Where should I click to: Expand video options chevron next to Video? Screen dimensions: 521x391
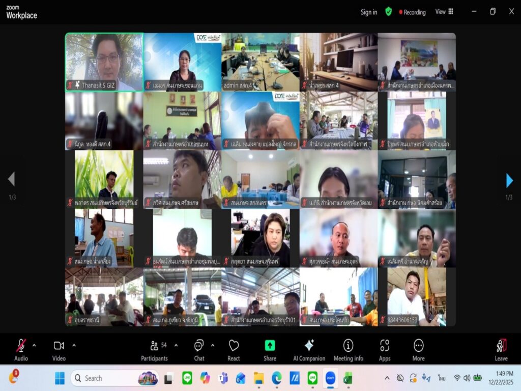click(74, 345)
